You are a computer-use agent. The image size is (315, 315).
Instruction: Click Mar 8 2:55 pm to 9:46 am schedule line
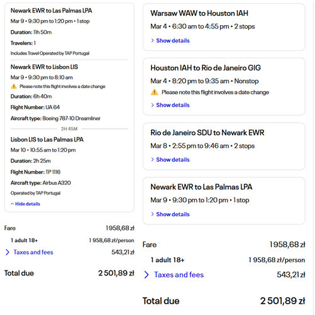pos(202,146)
